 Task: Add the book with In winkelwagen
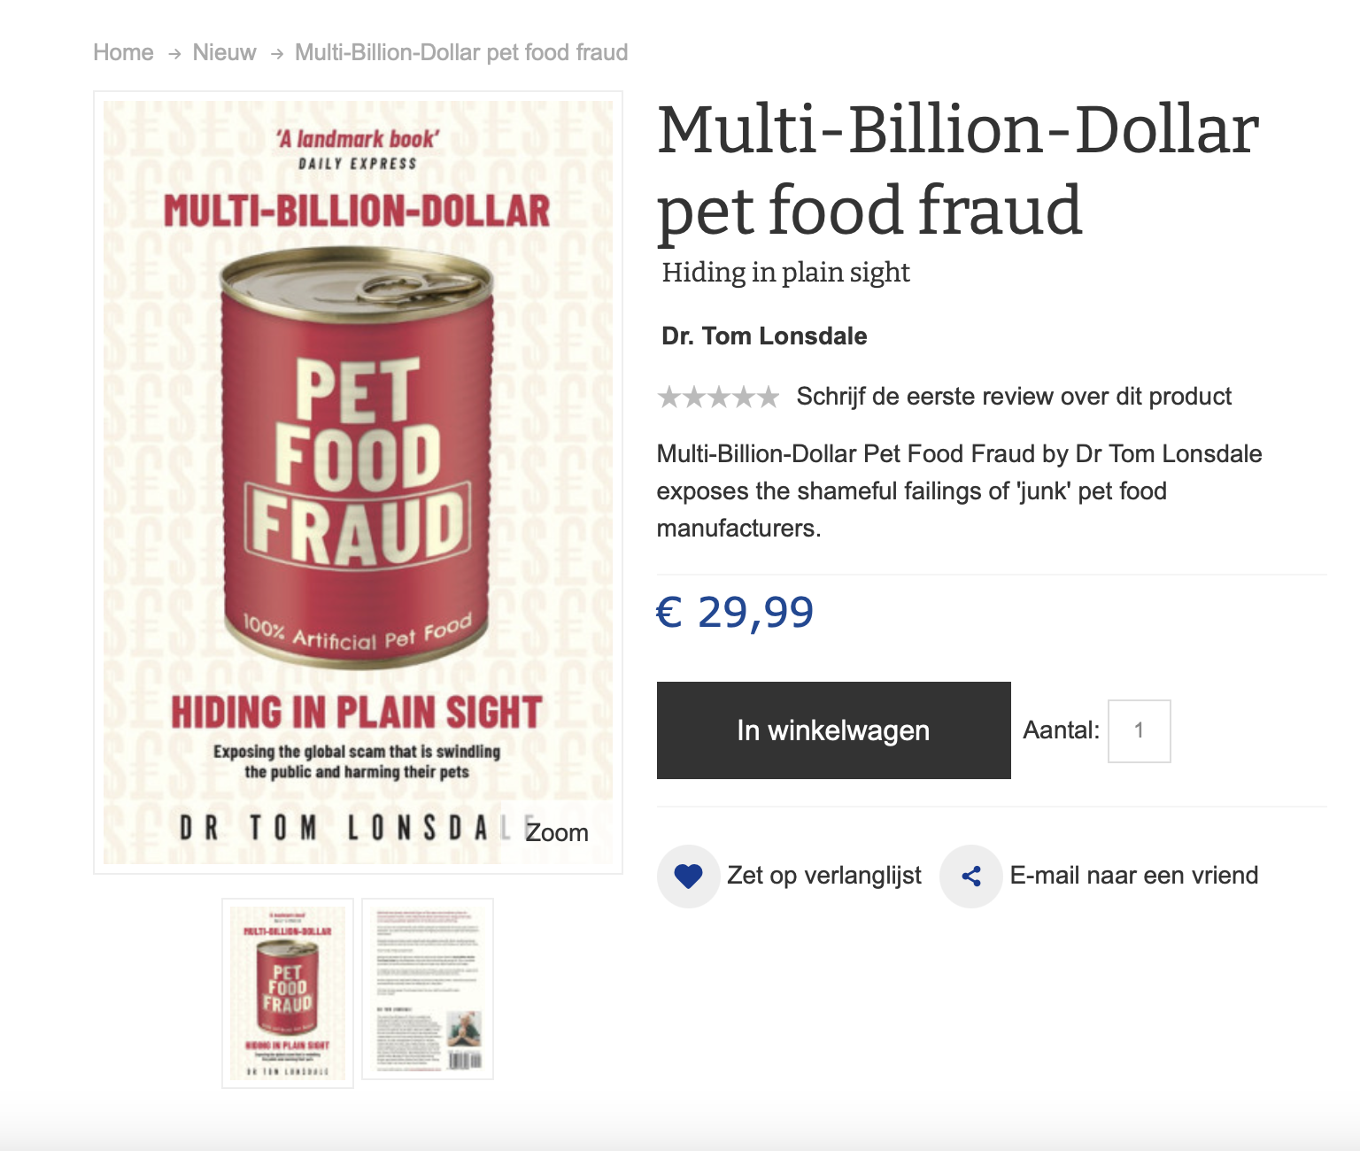tap(833, 730)
